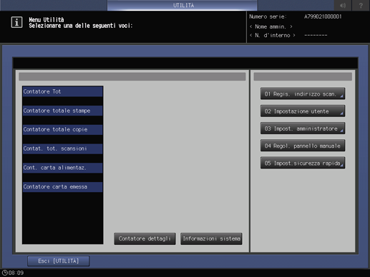Viewport: 370px width, 277px height.
Task: Click the Nome ammin. label
Action: 271,26
